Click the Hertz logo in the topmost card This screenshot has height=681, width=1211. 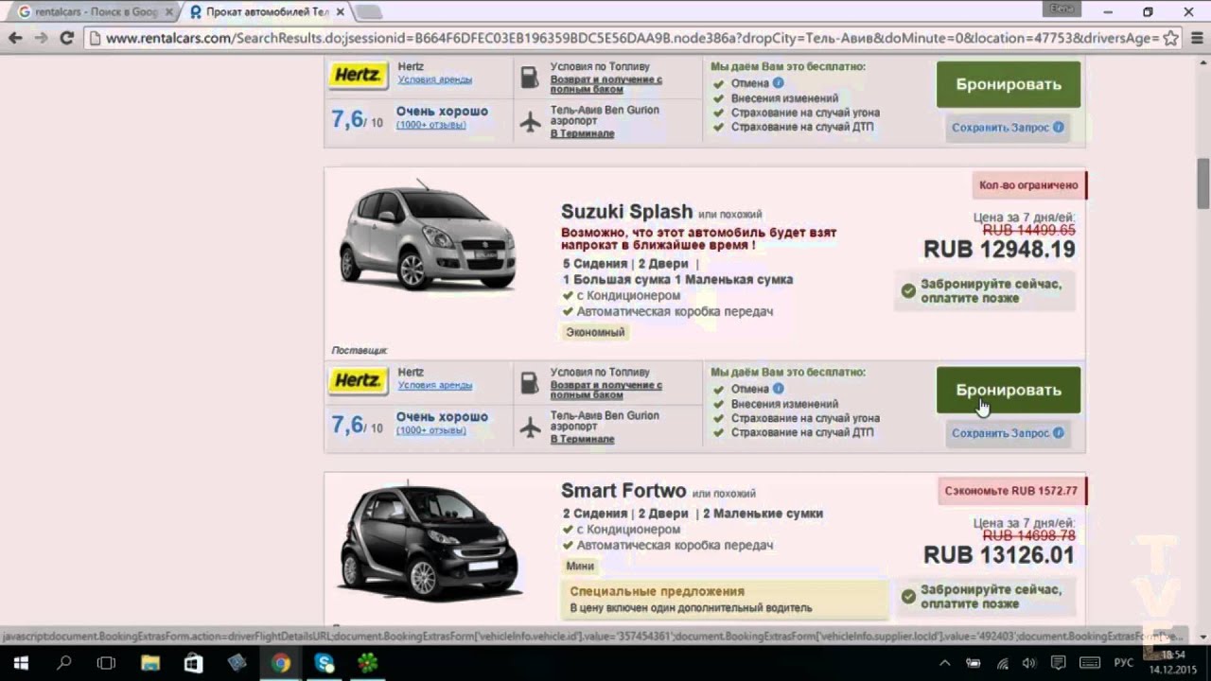358,76
